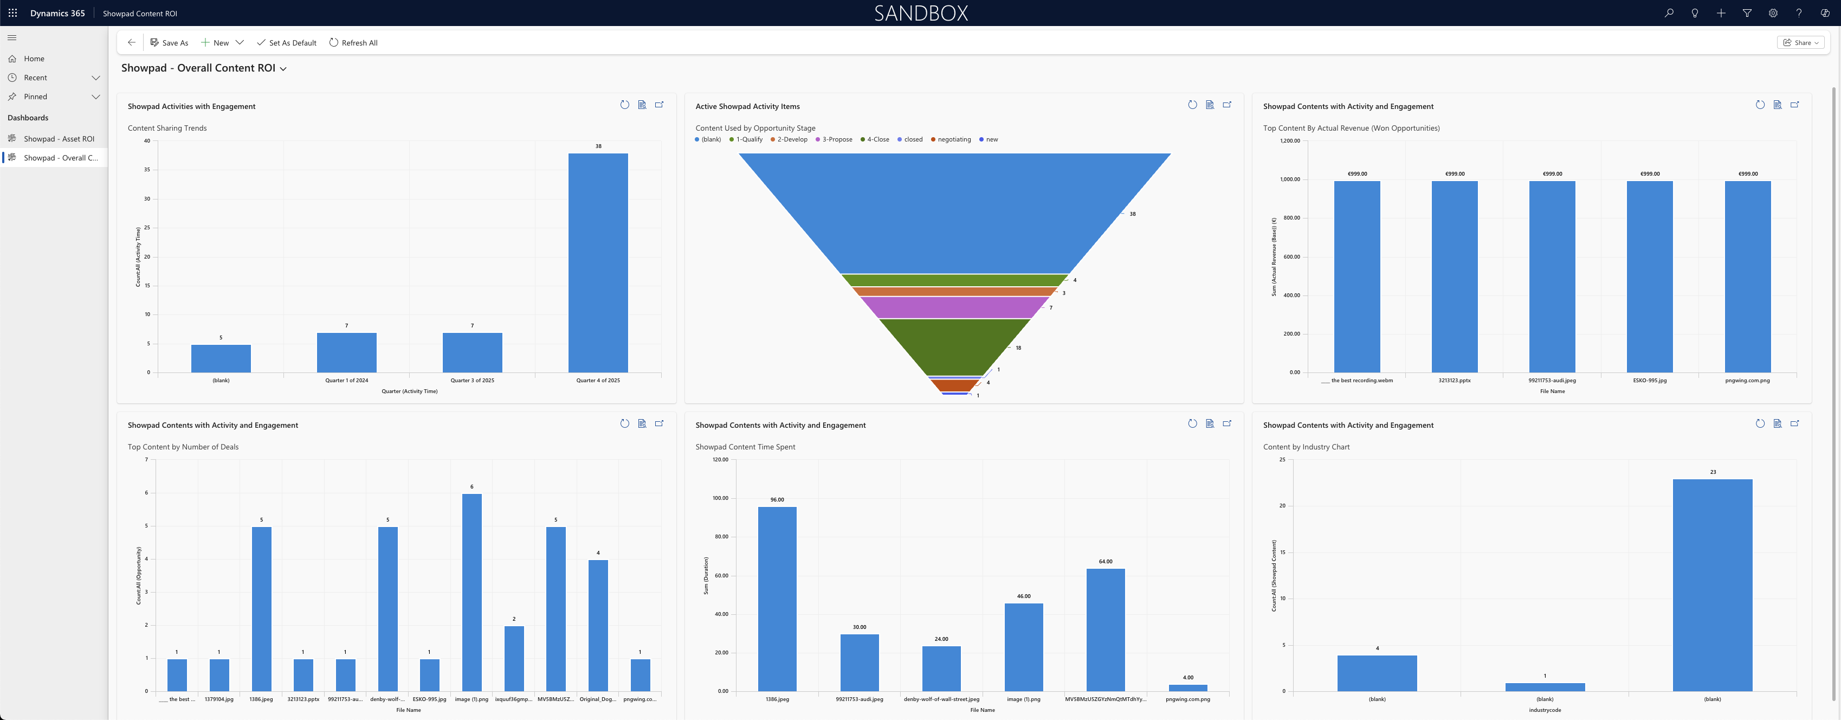View records for Active Showpad Activity Items
Viewport: 1841px width, 720px height.
[x=1209, y=105]
